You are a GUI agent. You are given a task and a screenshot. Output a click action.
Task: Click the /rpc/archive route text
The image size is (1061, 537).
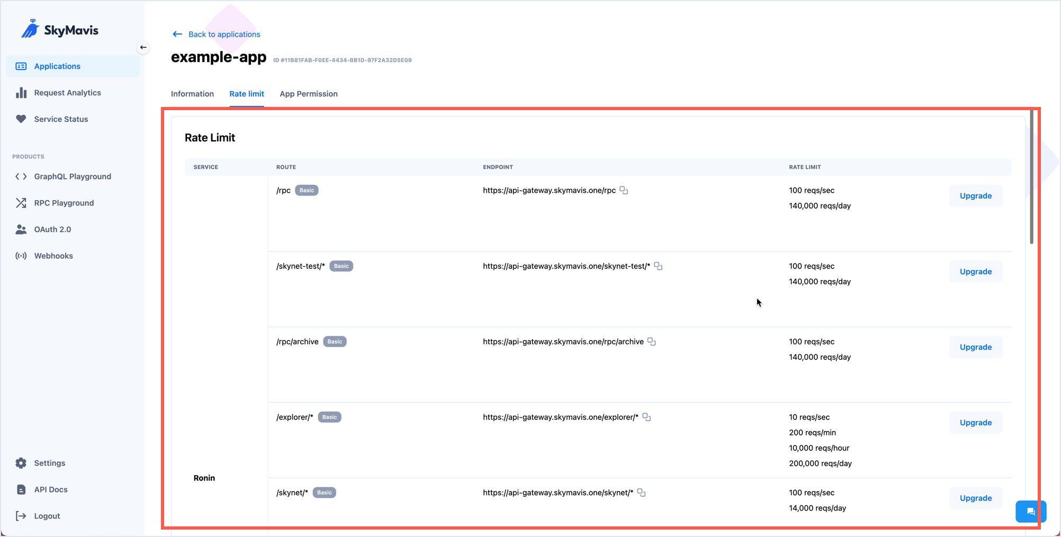[298, 342]
